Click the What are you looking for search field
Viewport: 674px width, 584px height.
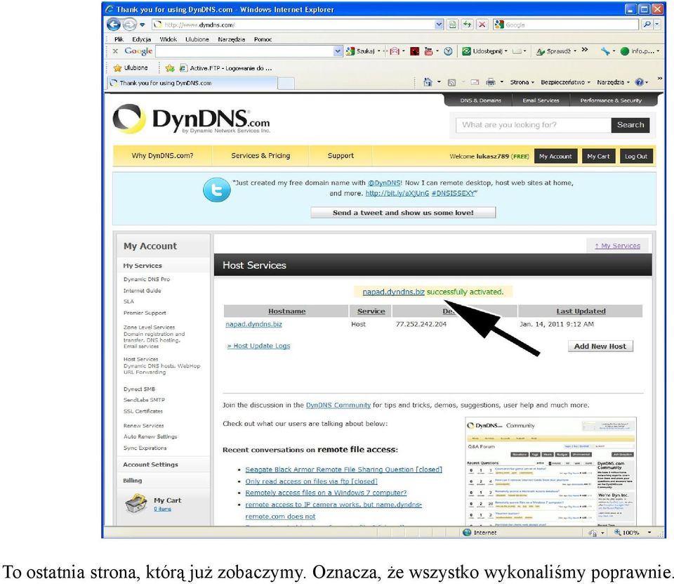click(534, 125)
